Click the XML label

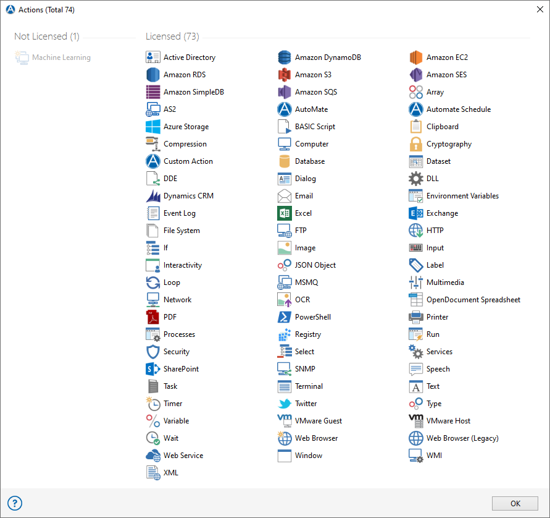pos(171,473)
